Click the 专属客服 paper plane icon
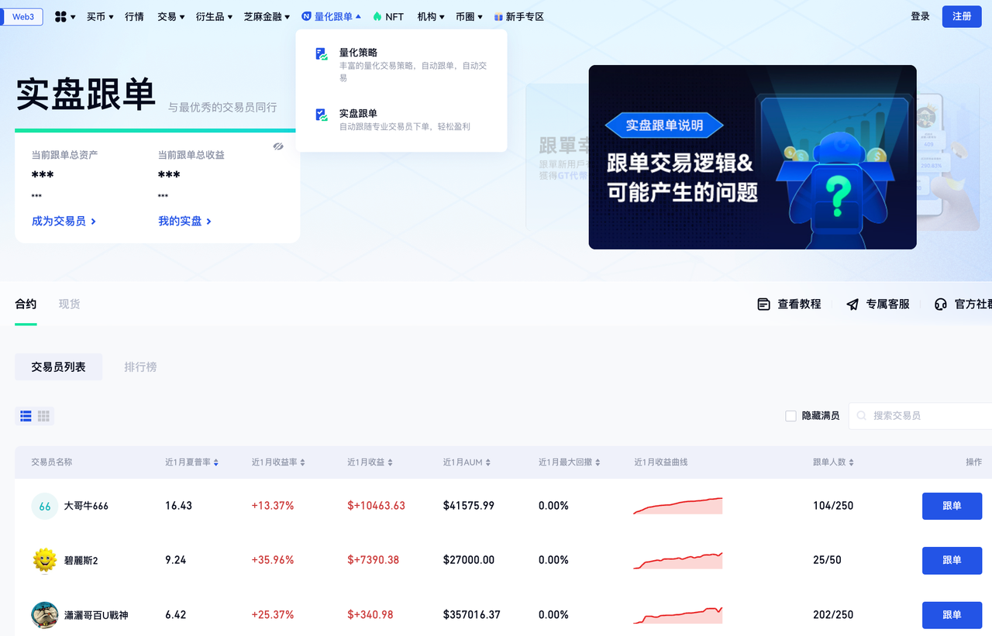The width and height of the screenshot is (992, 636). tap(852, 304)
